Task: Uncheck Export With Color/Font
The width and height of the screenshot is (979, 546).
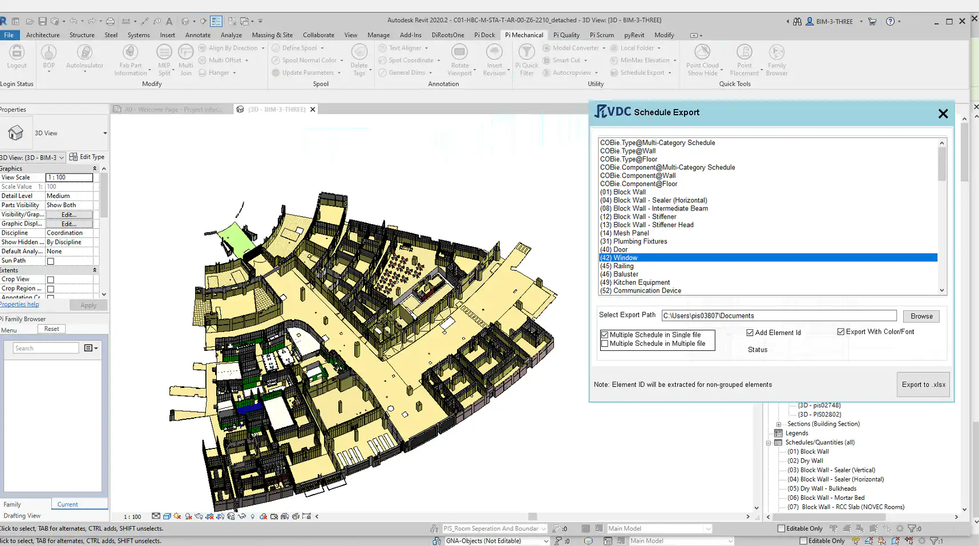Action: (840, 331)
